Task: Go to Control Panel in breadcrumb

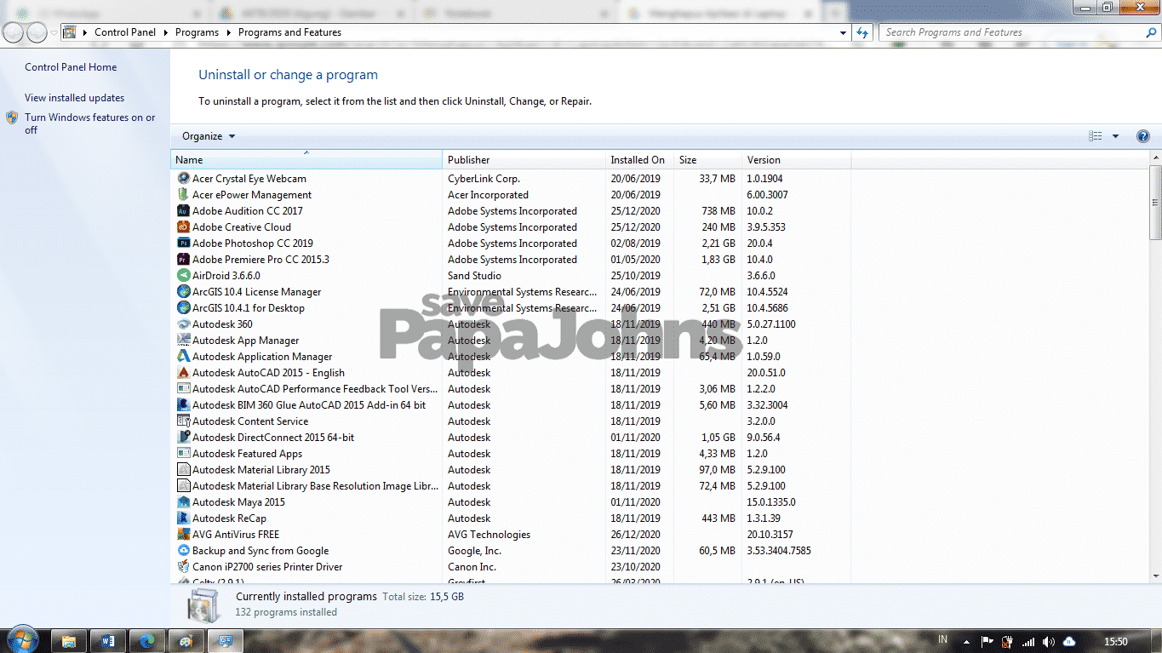Action: [x=125, y=32]
